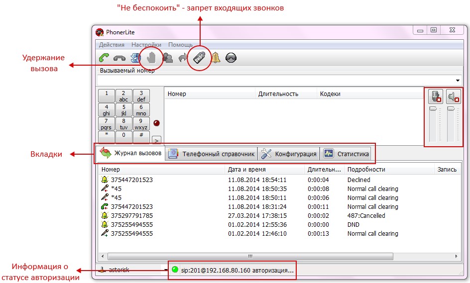Click keypad button 5 jkl
This screenshot has height=283, width=470.
coord(124,110)
